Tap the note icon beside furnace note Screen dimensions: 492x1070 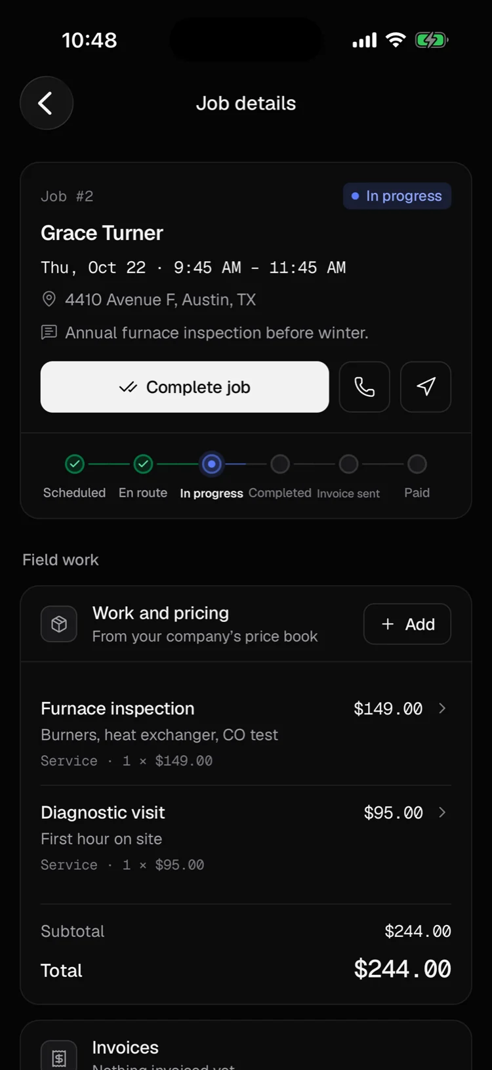click(49, 333)
